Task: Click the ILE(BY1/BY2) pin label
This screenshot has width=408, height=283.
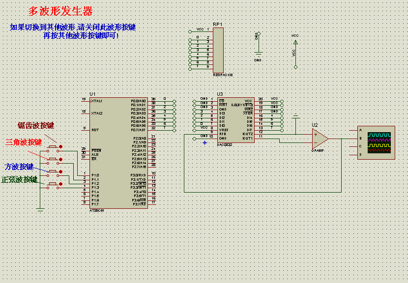Action: 242,105
